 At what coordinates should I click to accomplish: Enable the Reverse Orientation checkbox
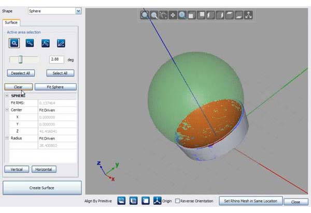[x=178, y=201]
